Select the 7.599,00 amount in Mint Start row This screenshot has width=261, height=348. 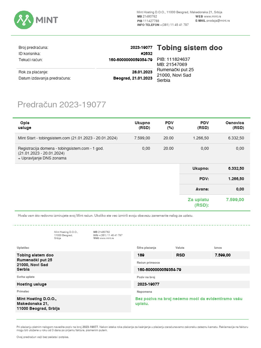(142, 138)
